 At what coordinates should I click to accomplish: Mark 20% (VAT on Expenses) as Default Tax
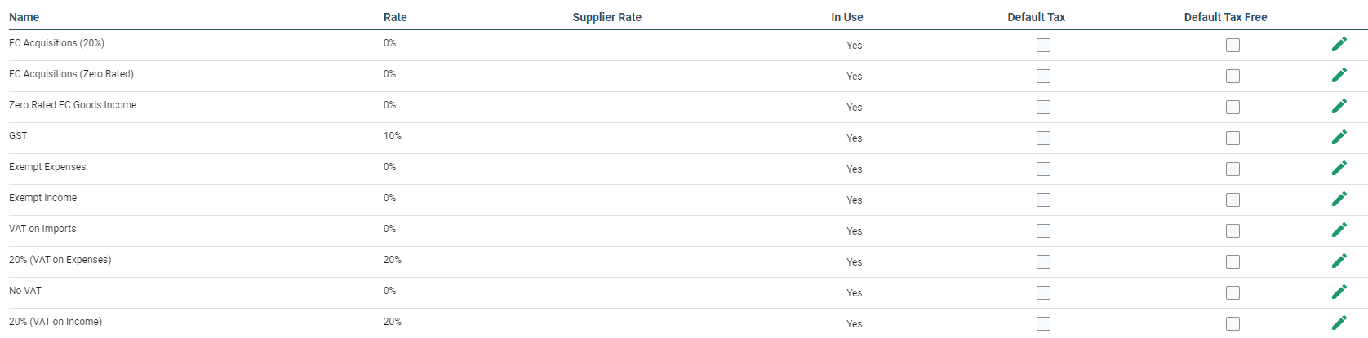coord(1043,262)
